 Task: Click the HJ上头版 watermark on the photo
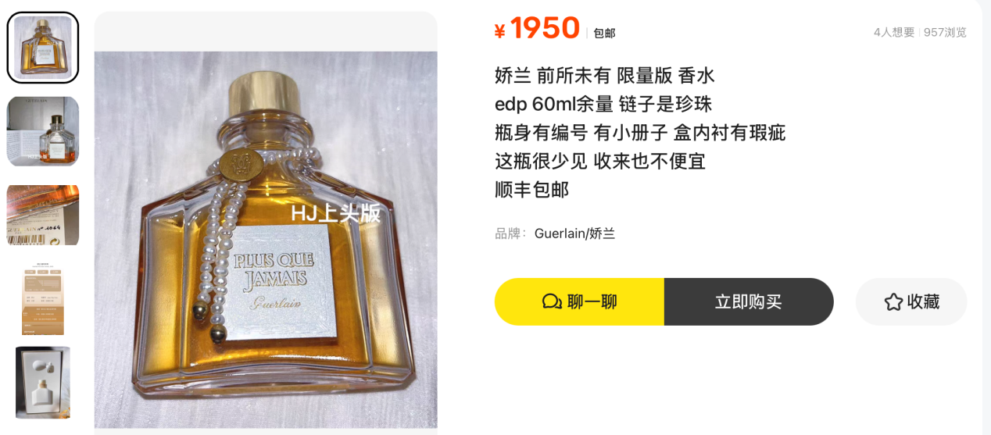pyautogui.click(x=335, y=213)
